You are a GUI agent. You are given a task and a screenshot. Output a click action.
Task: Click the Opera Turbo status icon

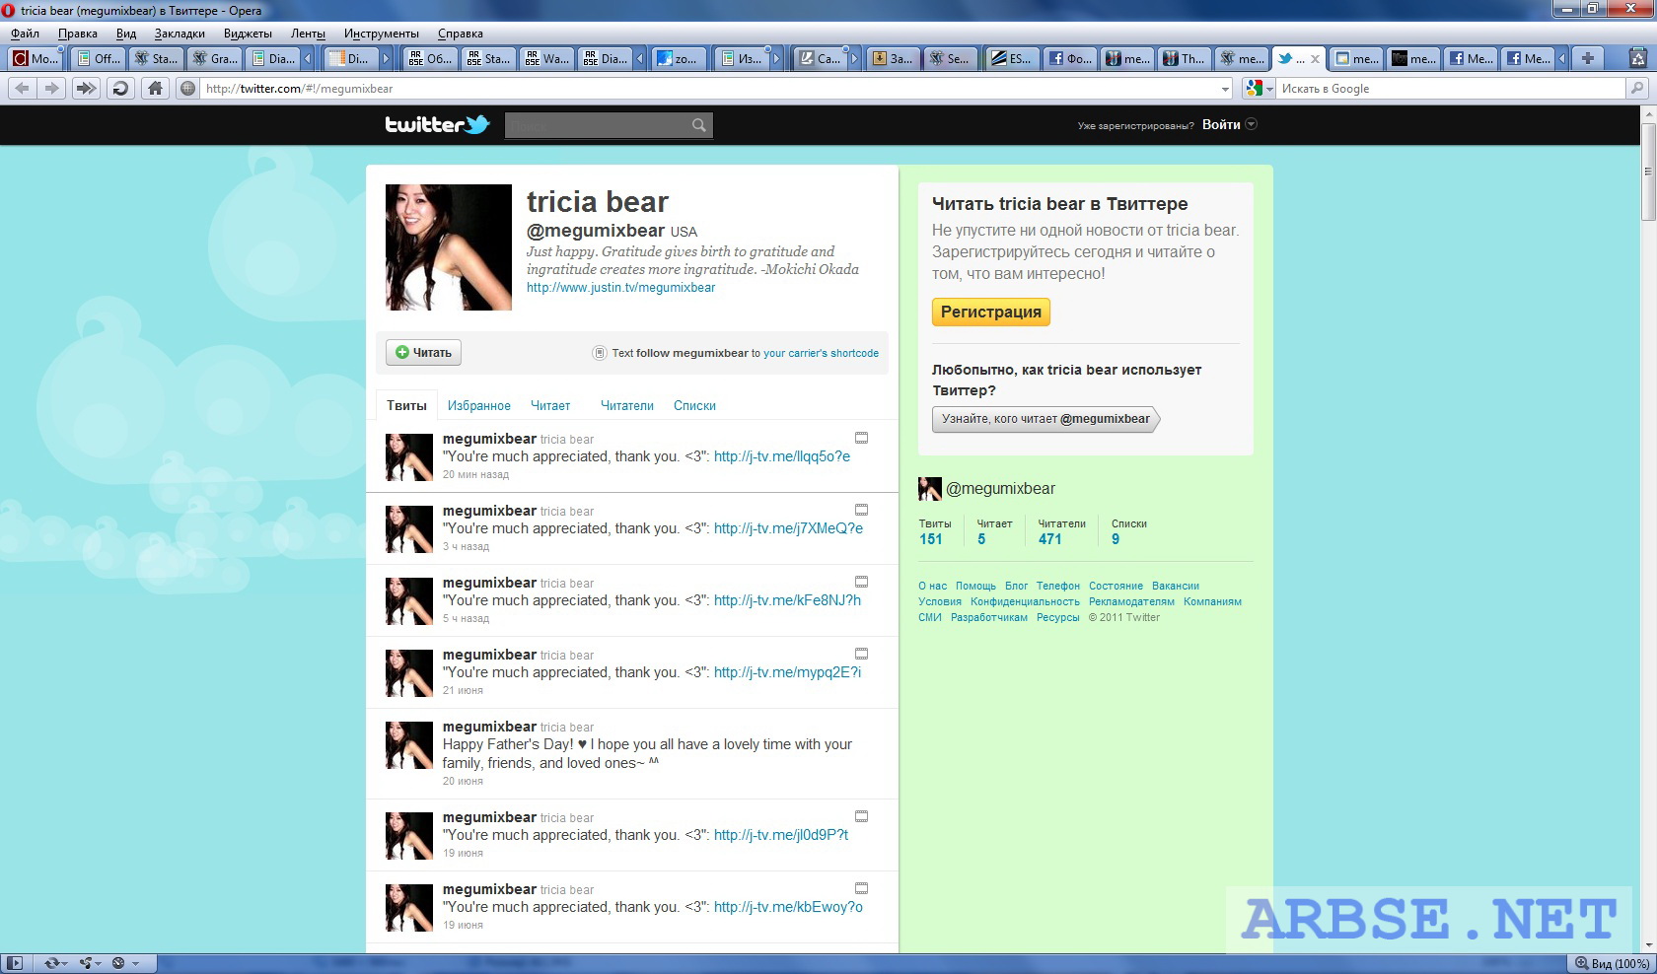118,963
